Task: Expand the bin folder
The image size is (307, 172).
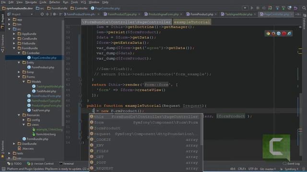Action: click(9, 24)
